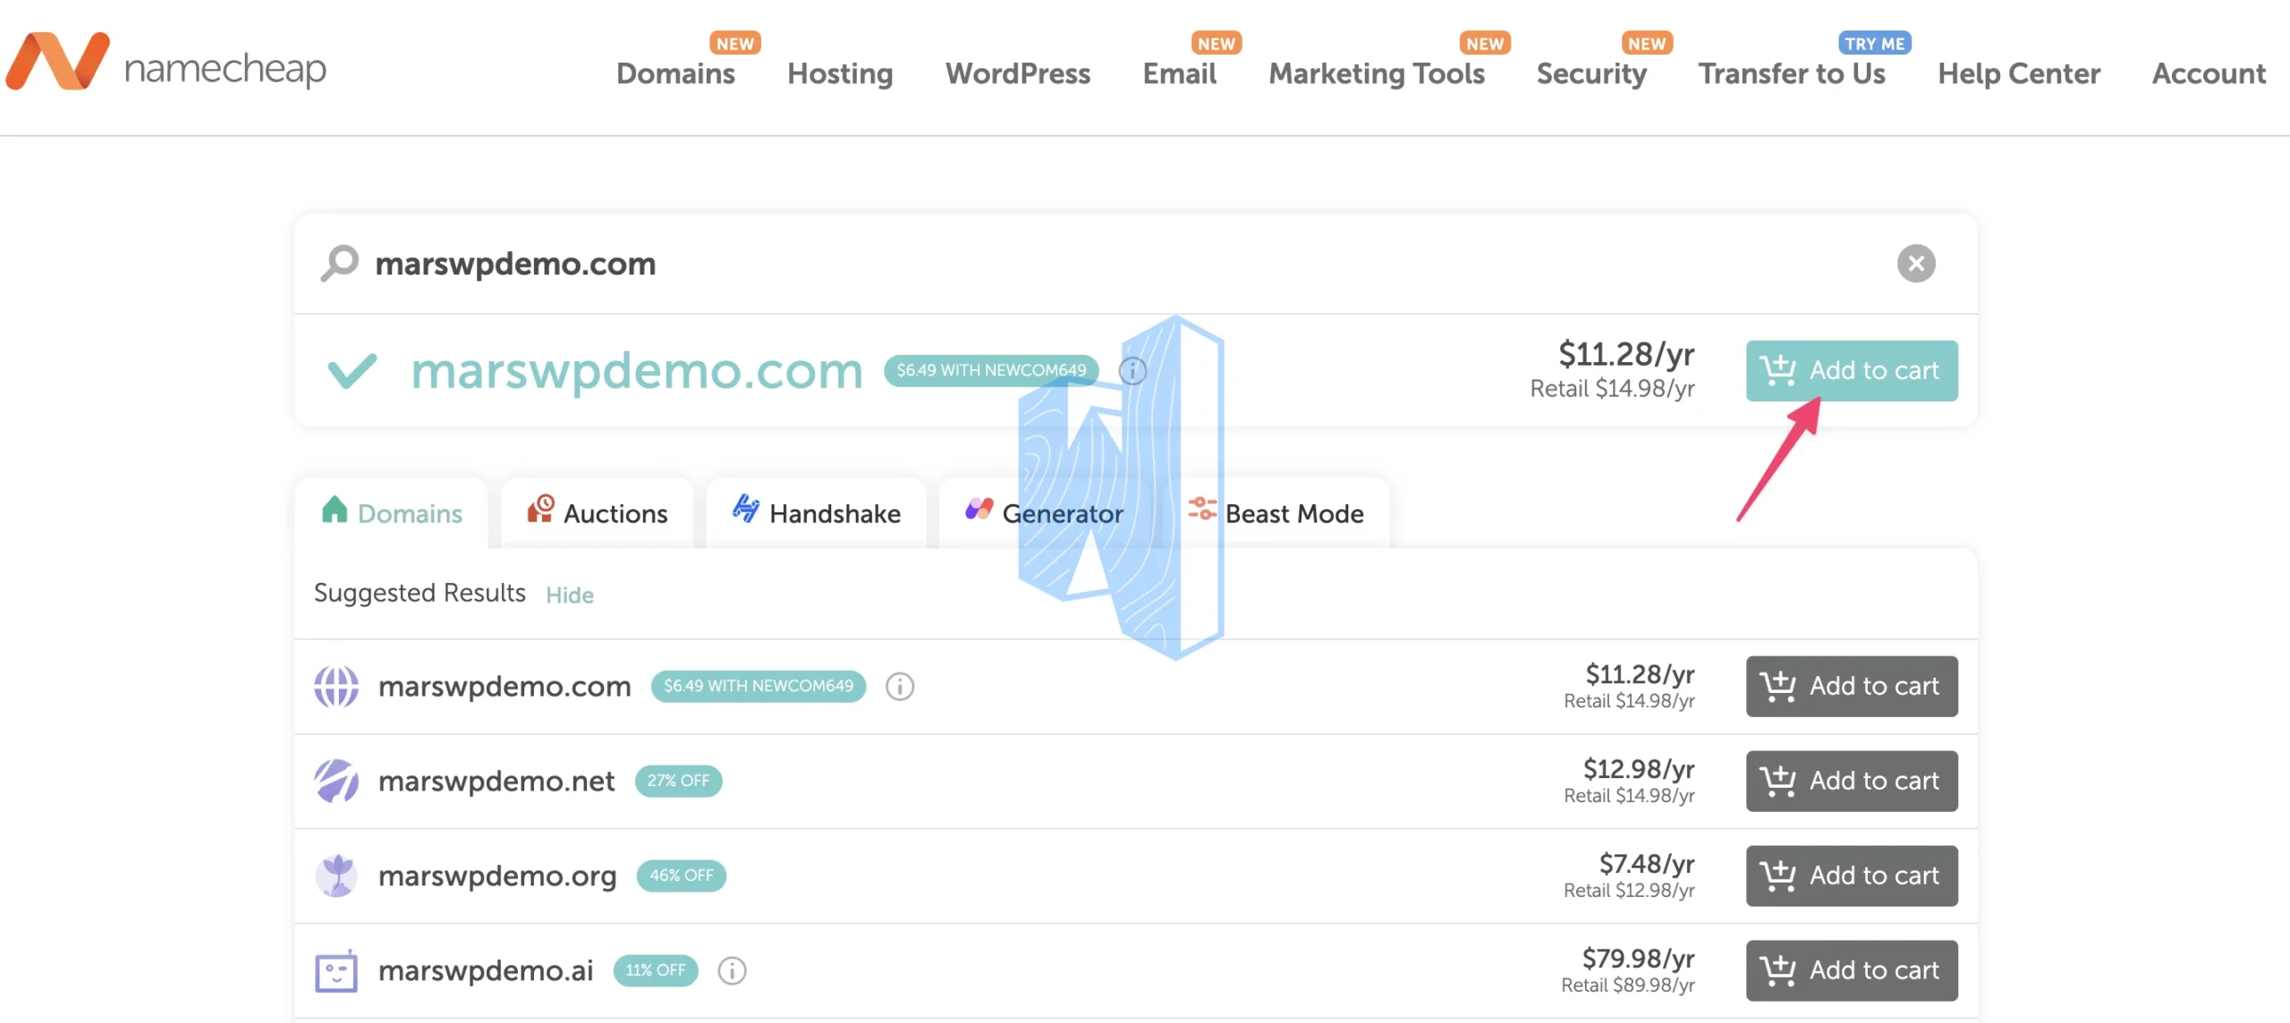Open the Security menu

coord(1591,73)
